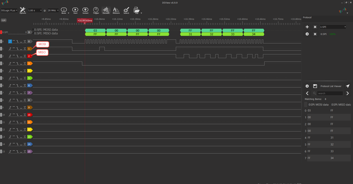353x184 pixels.
Task: Select channel 2 red MISO label
Action: click(x=29, y=56)
